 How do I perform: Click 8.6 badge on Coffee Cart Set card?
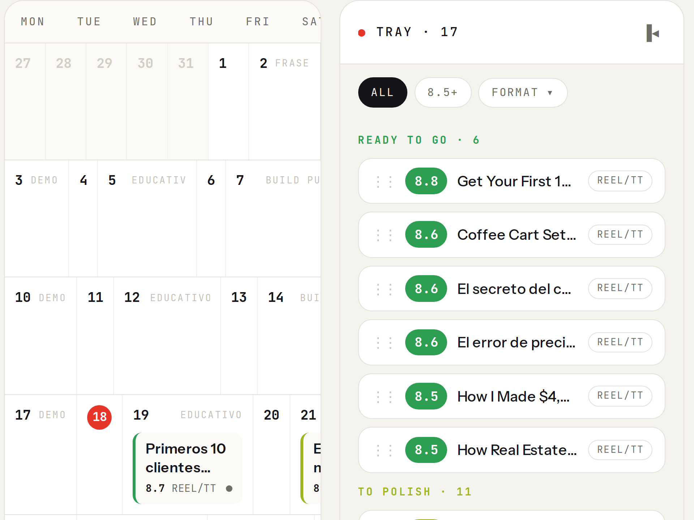[426, 235]
